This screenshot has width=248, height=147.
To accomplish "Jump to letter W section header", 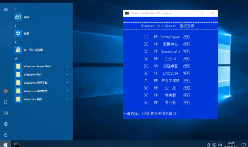I will tap(16, 59).
